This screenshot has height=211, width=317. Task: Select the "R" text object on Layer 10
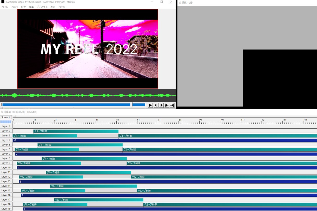click(x=167, y=168)
